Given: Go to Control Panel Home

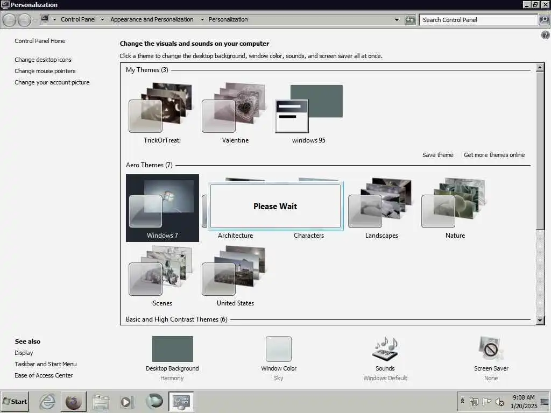Looking at the screenshot, I should [40, 41].
